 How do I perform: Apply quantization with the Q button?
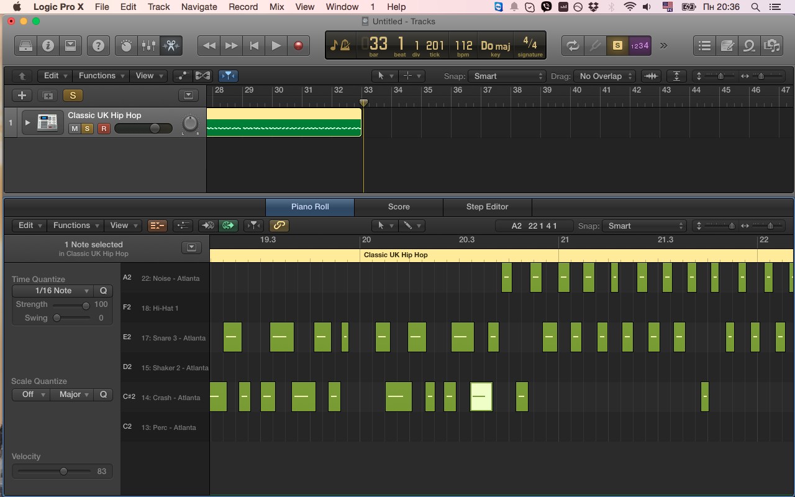[x=104, y=291]
